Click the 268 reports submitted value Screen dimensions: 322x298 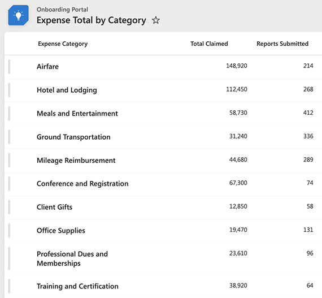tap(308, 89)
